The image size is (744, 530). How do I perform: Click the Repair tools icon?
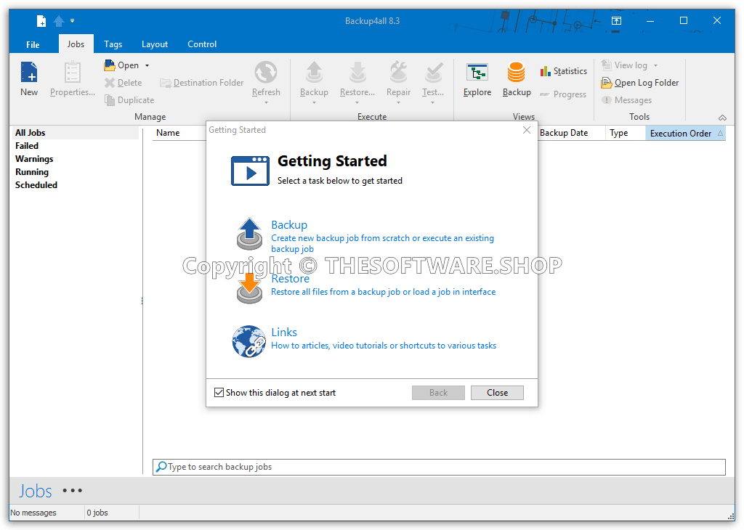399,73
